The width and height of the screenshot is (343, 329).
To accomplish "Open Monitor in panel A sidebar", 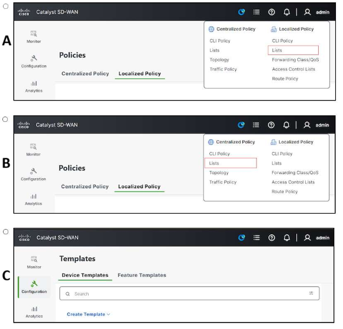I will tap(34, 37).
